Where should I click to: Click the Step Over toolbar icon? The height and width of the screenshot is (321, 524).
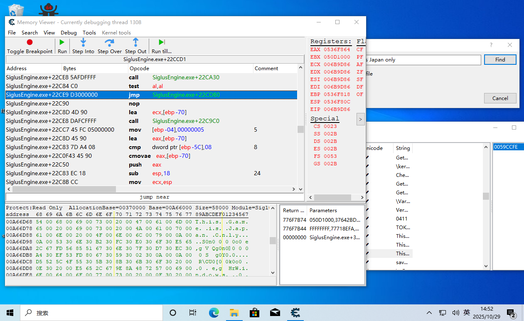109,42
